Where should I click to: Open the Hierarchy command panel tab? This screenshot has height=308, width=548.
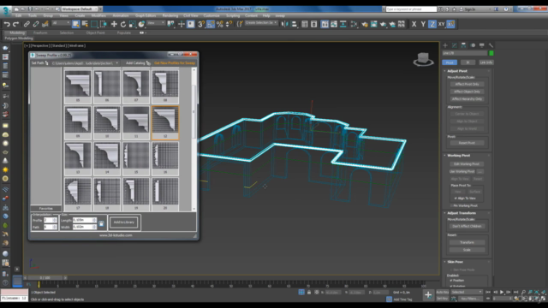click(x=463, y=45)
